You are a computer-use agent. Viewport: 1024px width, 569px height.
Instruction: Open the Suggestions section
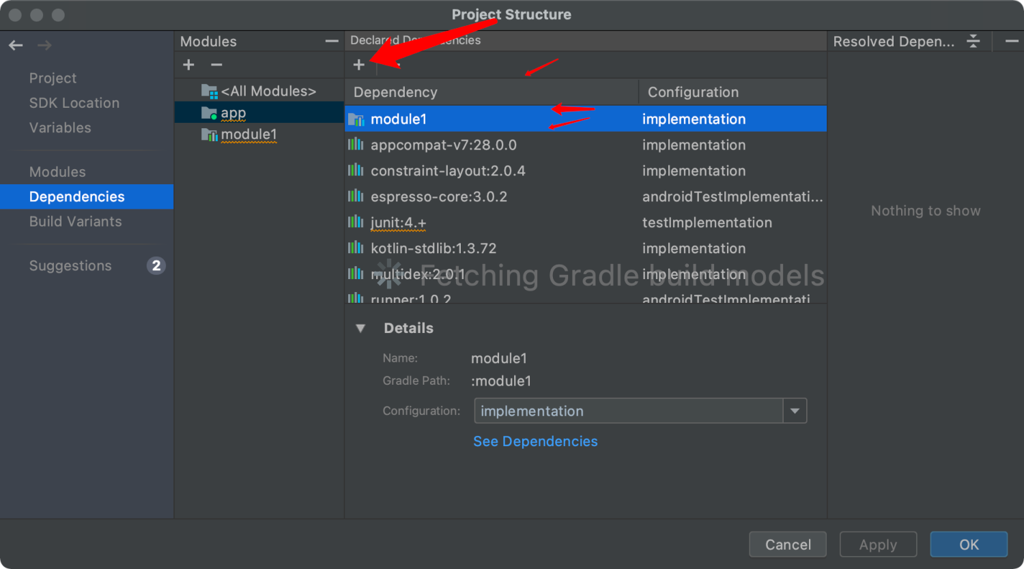tap(70, 265)
